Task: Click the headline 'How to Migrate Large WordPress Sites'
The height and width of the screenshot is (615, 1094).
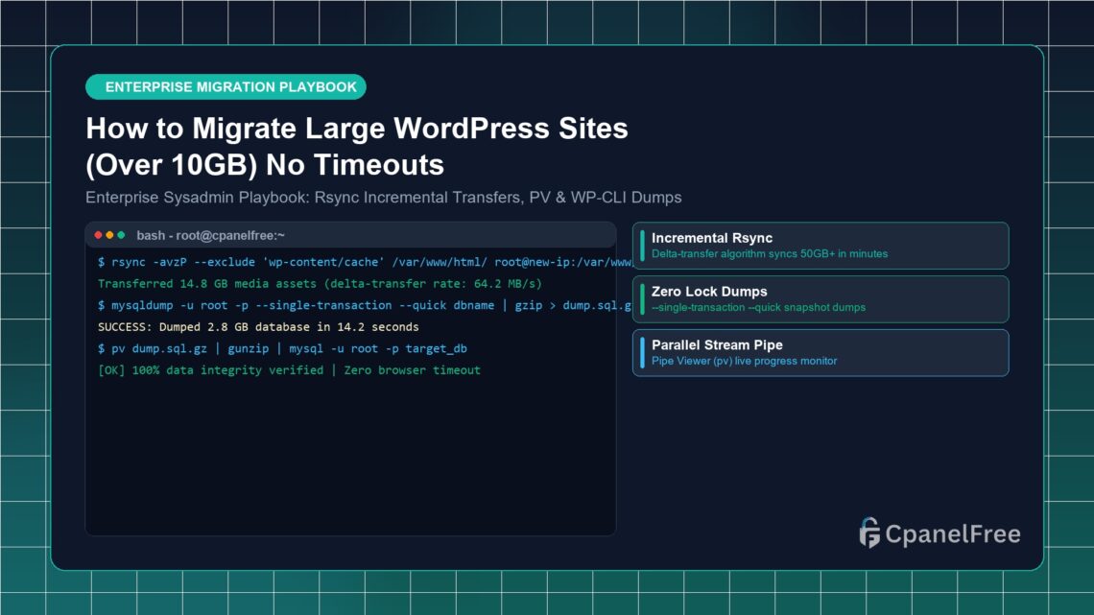Action: (357, 129)
